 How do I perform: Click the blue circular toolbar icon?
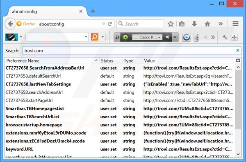pyautogui.click(x=187, y=37)
